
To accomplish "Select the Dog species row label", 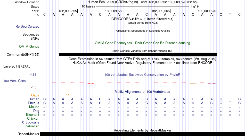I will tap(36, 111).
